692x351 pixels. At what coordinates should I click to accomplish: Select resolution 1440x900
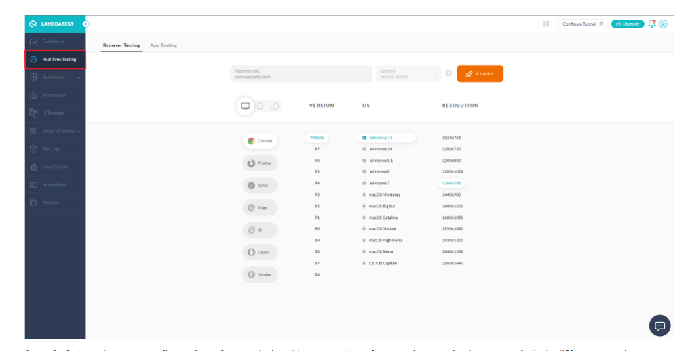451,194
